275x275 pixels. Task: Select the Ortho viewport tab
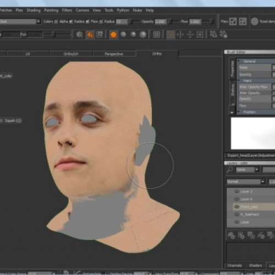tap(157, 53)
